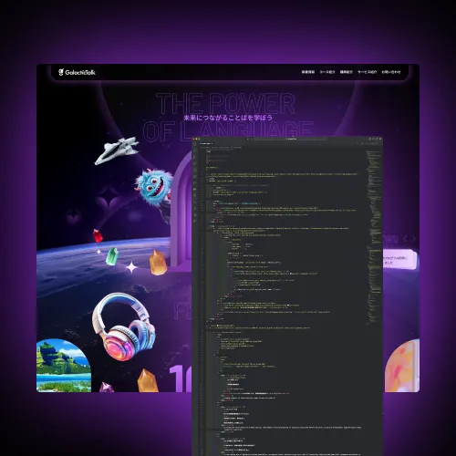Show the previous carousel slide arrow

point(405,239)
